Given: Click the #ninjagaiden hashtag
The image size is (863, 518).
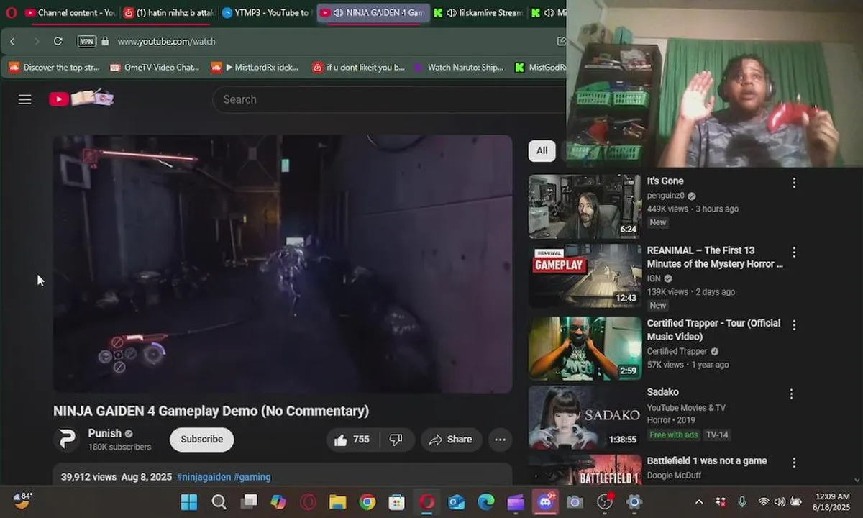Looking at the screenshot, I should coord(203,477).
